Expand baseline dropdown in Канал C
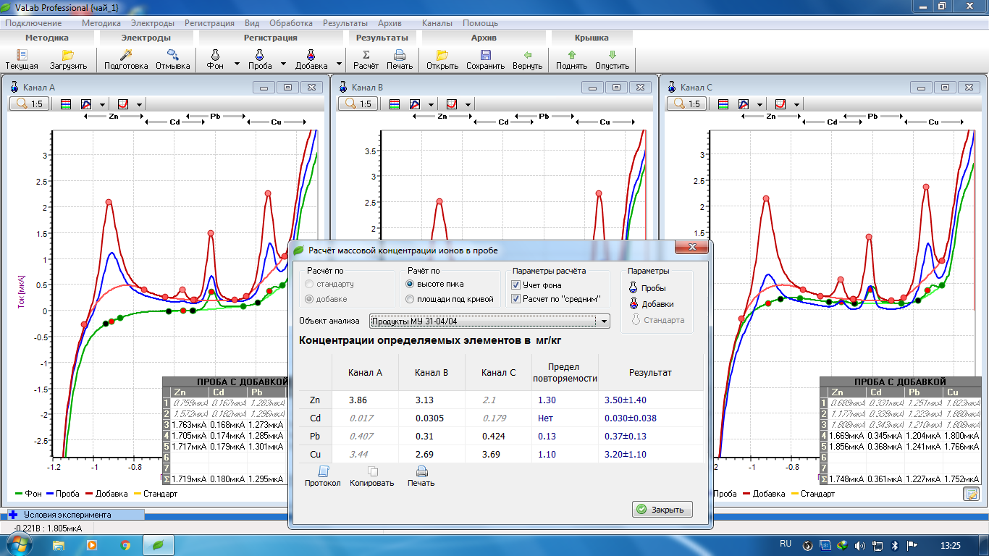 (797, 105)
